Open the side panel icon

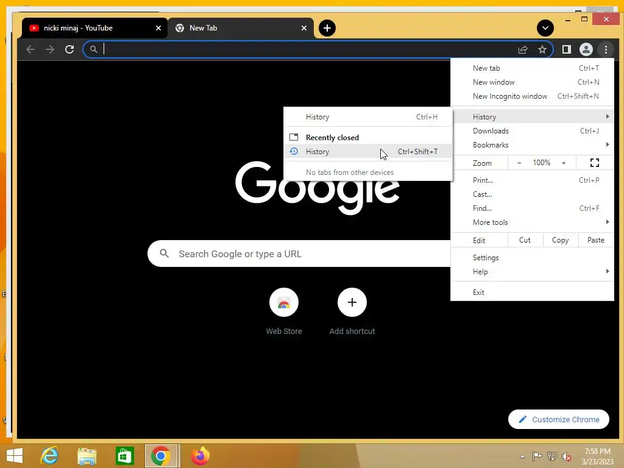(x=566, y=49)
